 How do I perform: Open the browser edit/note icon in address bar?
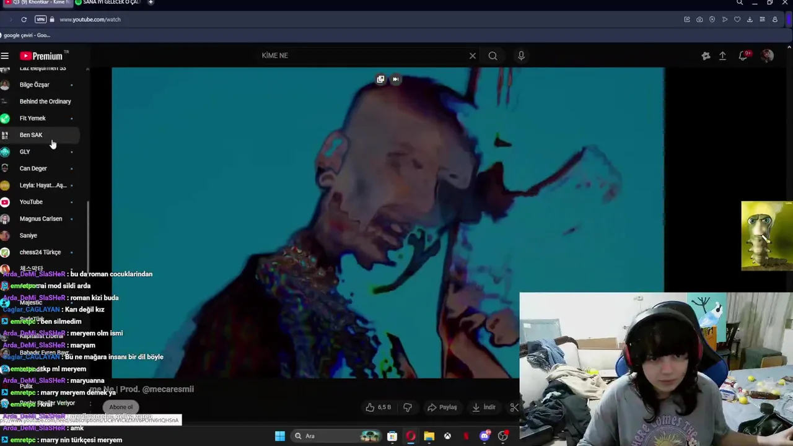pos(687,19)
